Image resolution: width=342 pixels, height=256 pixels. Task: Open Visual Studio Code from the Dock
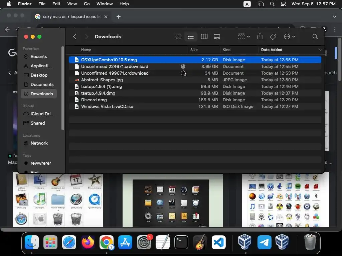tap(219, 242)
